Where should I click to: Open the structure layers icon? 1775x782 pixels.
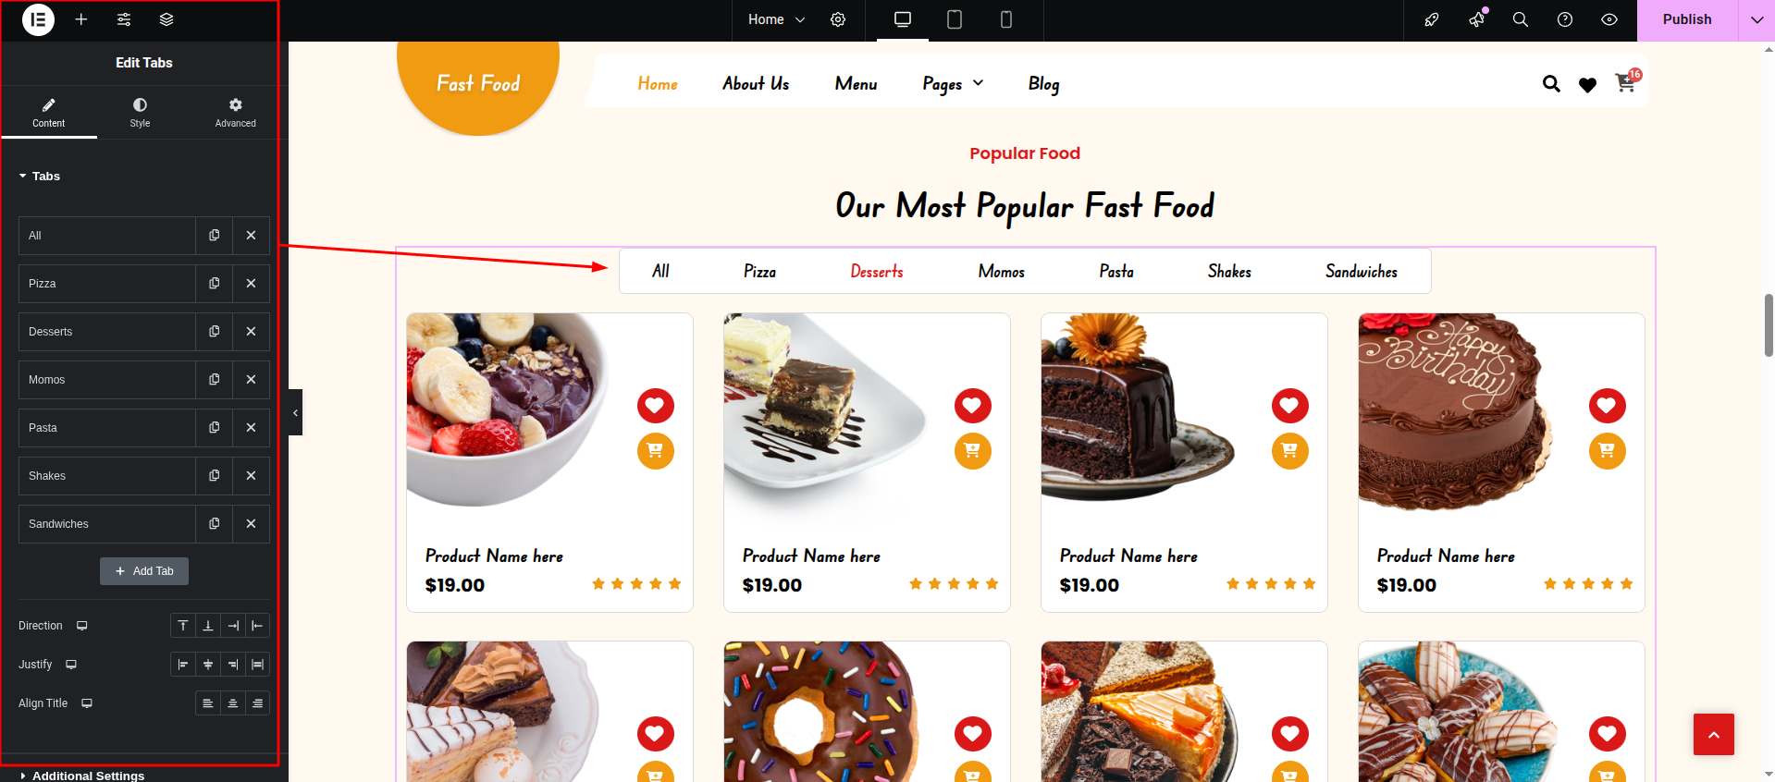click(x=166, y=19)
